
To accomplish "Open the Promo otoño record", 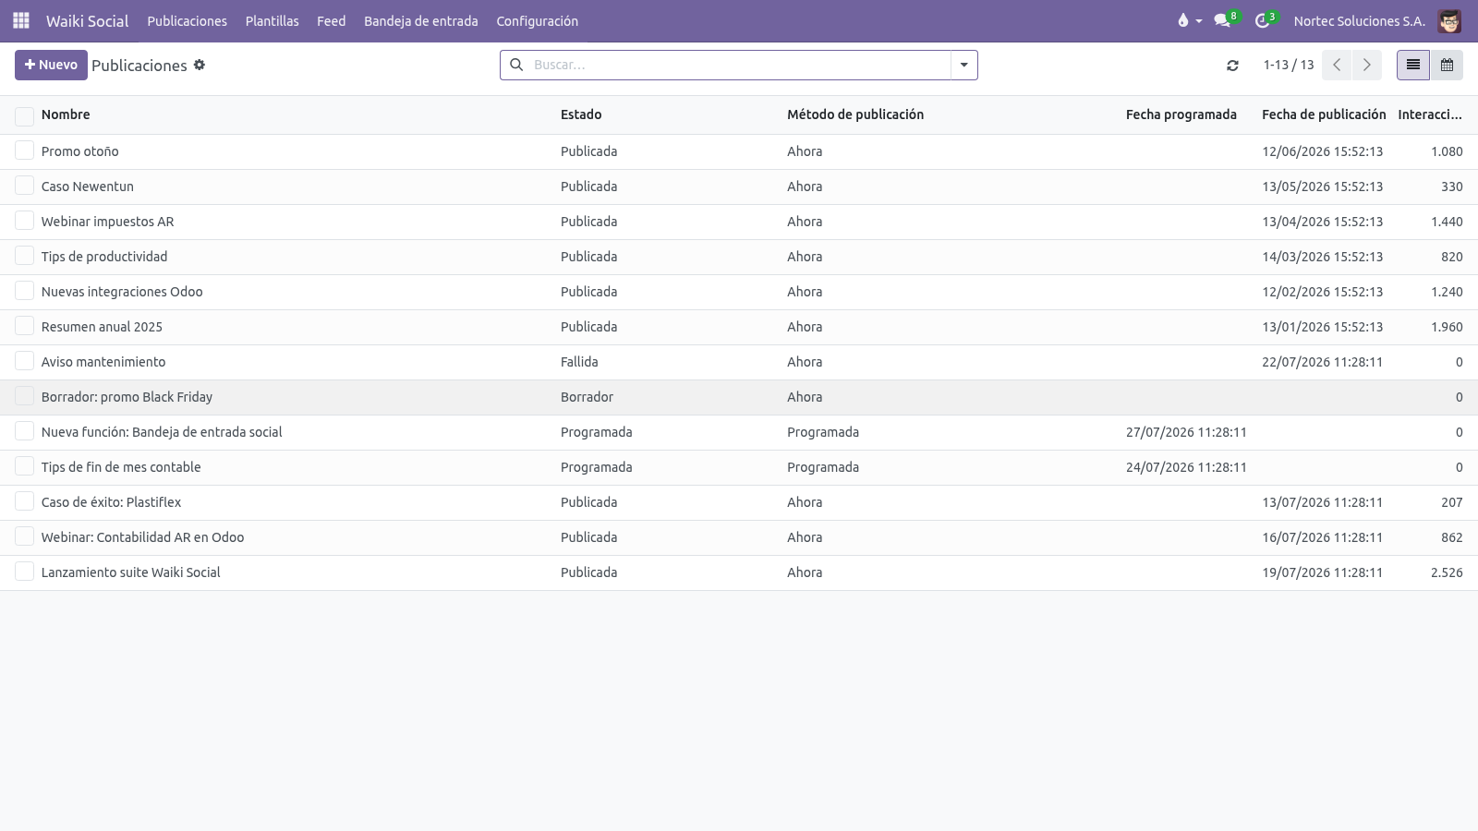I will coord(79,151).
